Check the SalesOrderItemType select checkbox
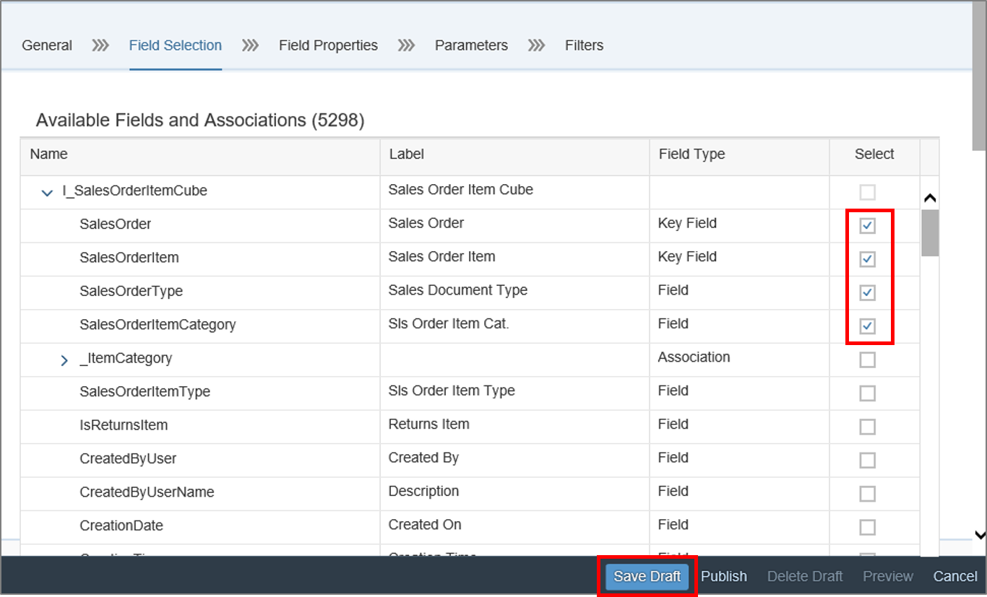This screenshot has height=597, width=987. (867, 393)
